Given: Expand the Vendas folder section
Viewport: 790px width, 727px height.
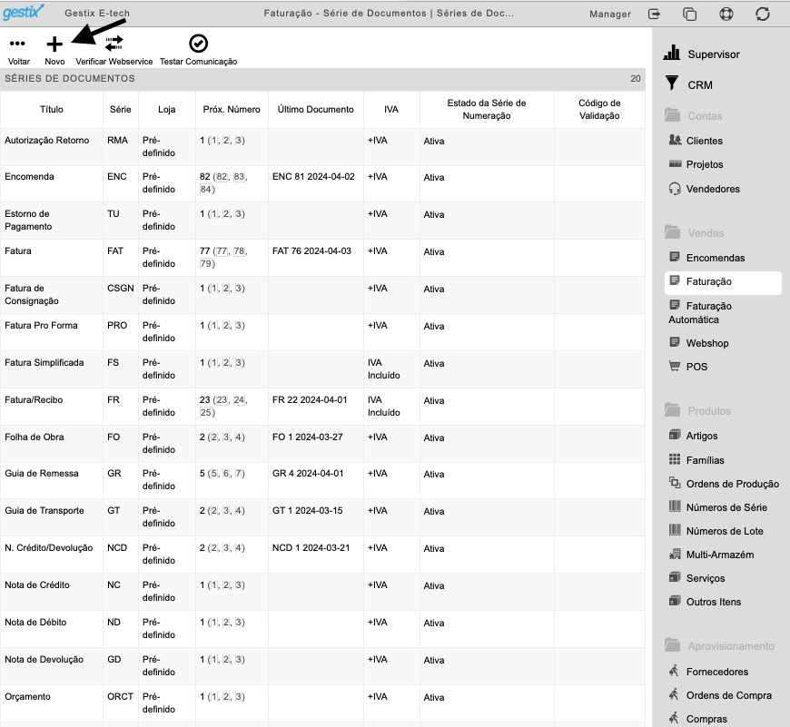Looking at the screenshot, I should 694,233.
